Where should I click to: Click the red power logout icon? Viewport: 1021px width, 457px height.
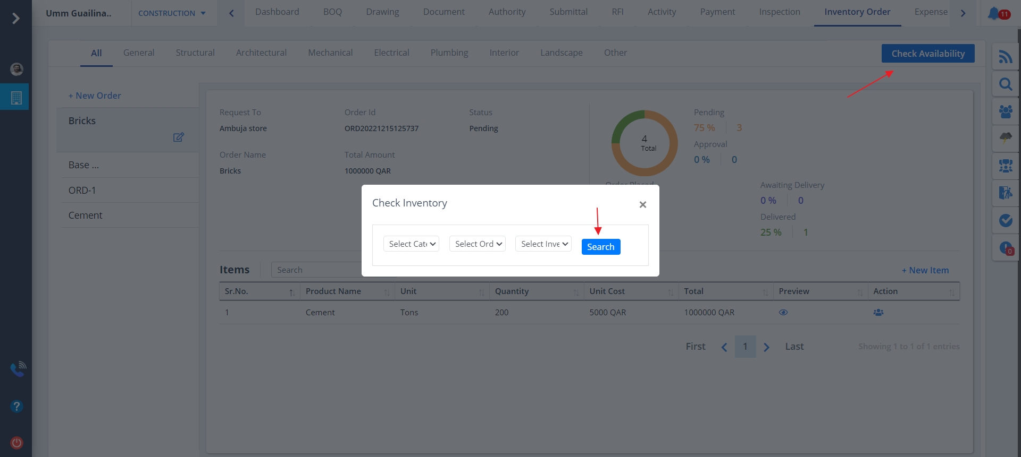16,443
